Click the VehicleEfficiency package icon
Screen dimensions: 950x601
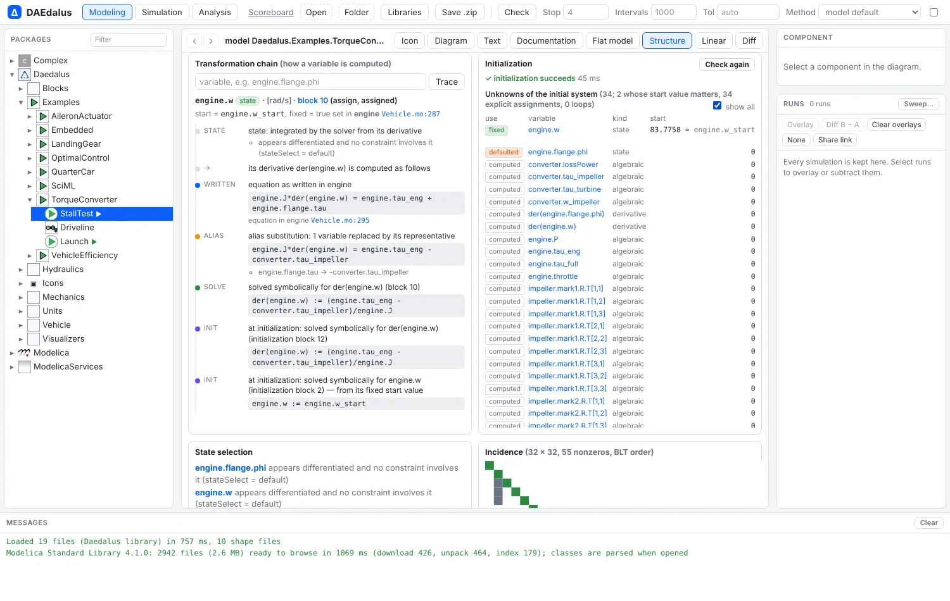42,256
